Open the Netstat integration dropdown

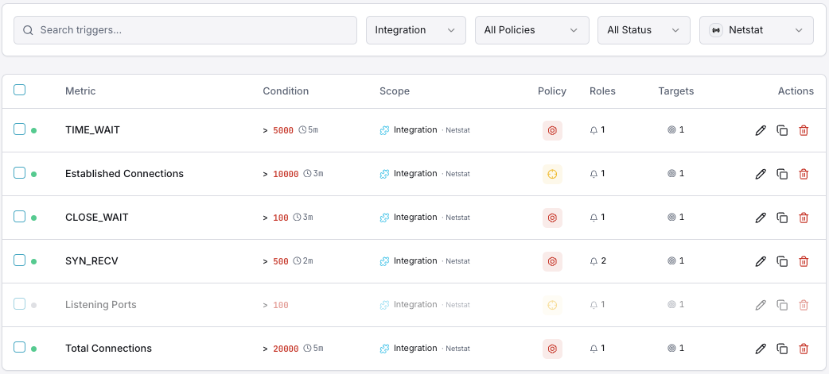[756, 30]
